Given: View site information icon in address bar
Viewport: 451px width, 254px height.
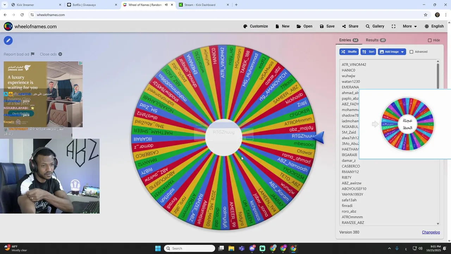Looking at the screenshot, I should coord(32,15).
